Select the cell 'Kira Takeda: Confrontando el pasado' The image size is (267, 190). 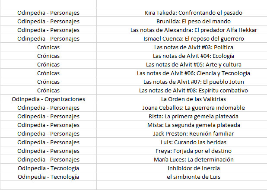point(194,13)
